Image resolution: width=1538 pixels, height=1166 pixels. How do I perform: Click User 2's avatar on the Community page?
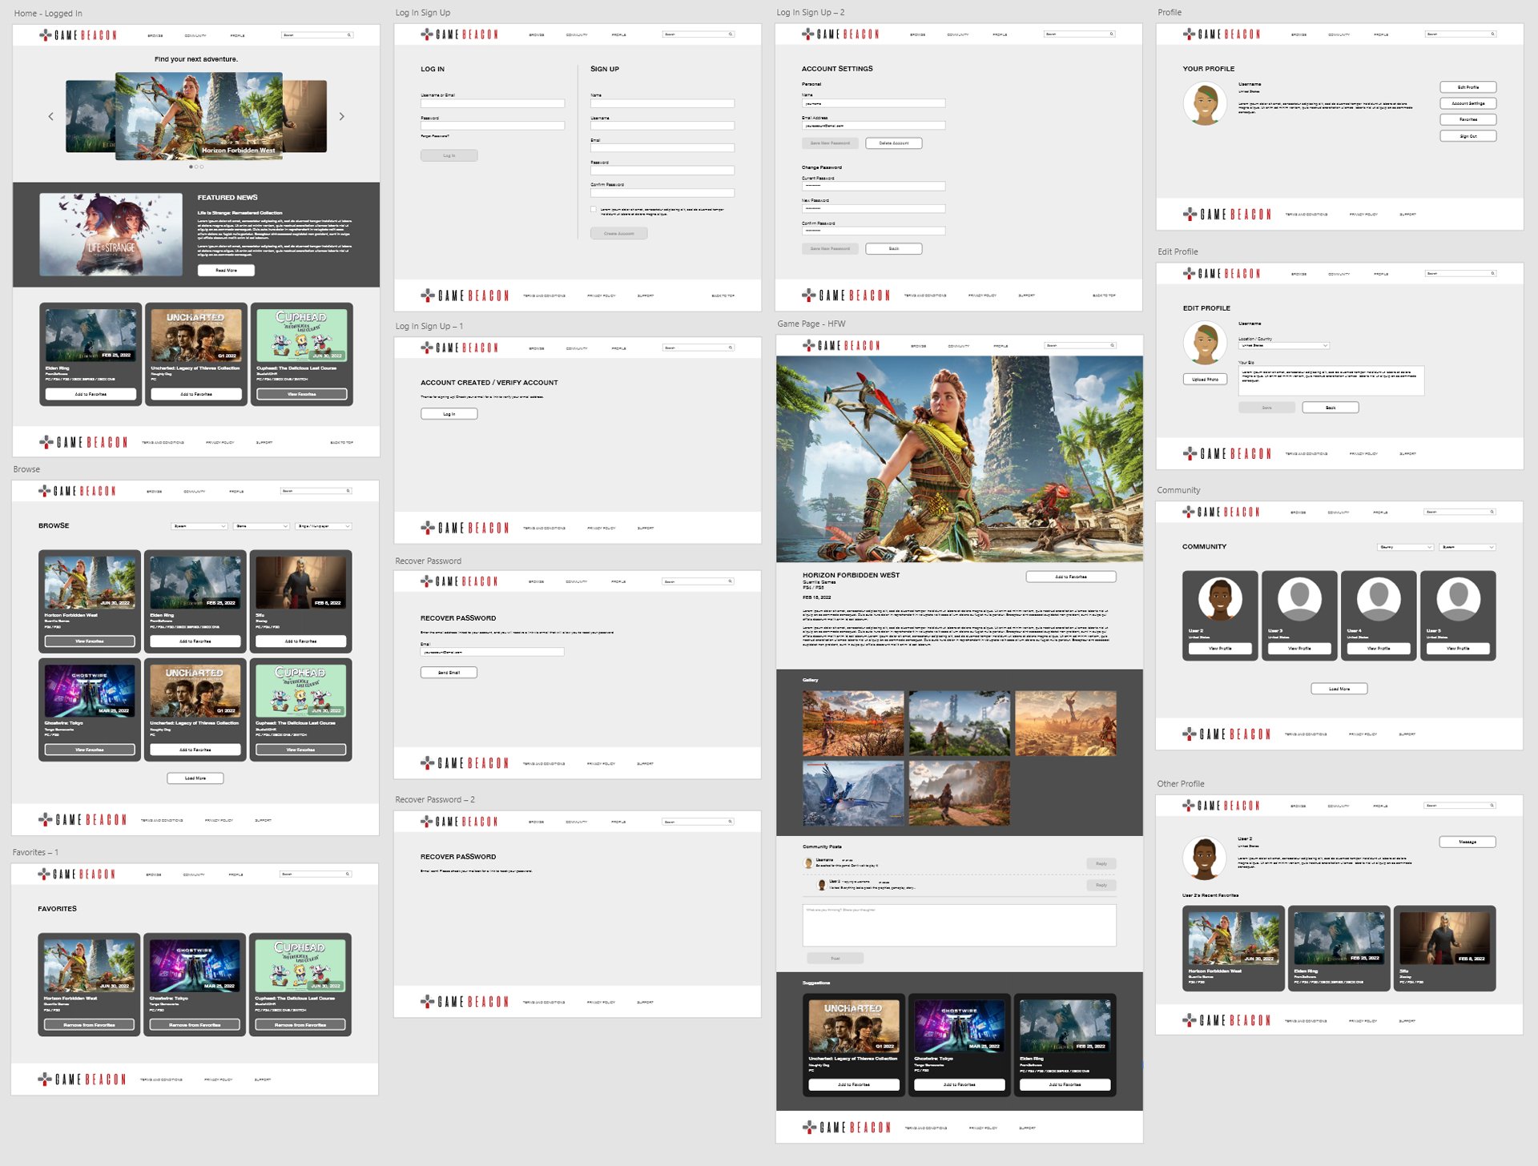[1220, 599]
